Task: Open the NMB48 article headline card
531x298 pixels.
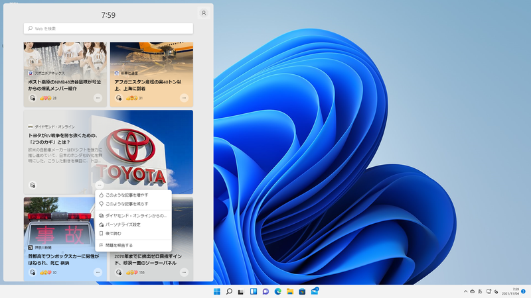Action: pyautogui.click(x=65, y=74)
